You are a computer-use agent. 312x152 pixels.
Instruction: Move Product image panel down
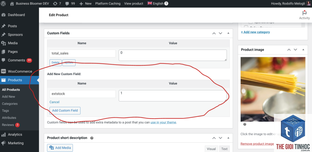[x=295, y=50]
